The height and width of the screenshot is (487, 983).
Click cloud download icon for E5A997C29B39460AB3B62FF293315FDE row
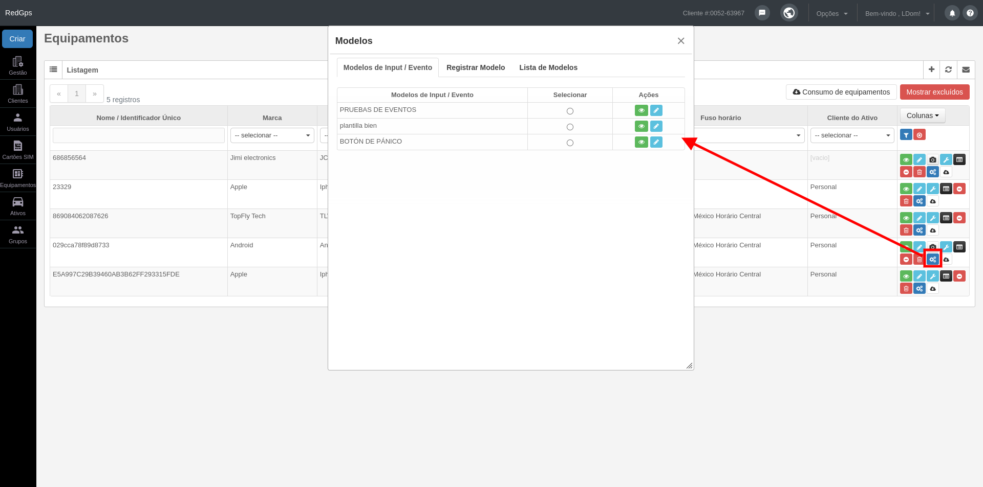(x=933, y=289)
